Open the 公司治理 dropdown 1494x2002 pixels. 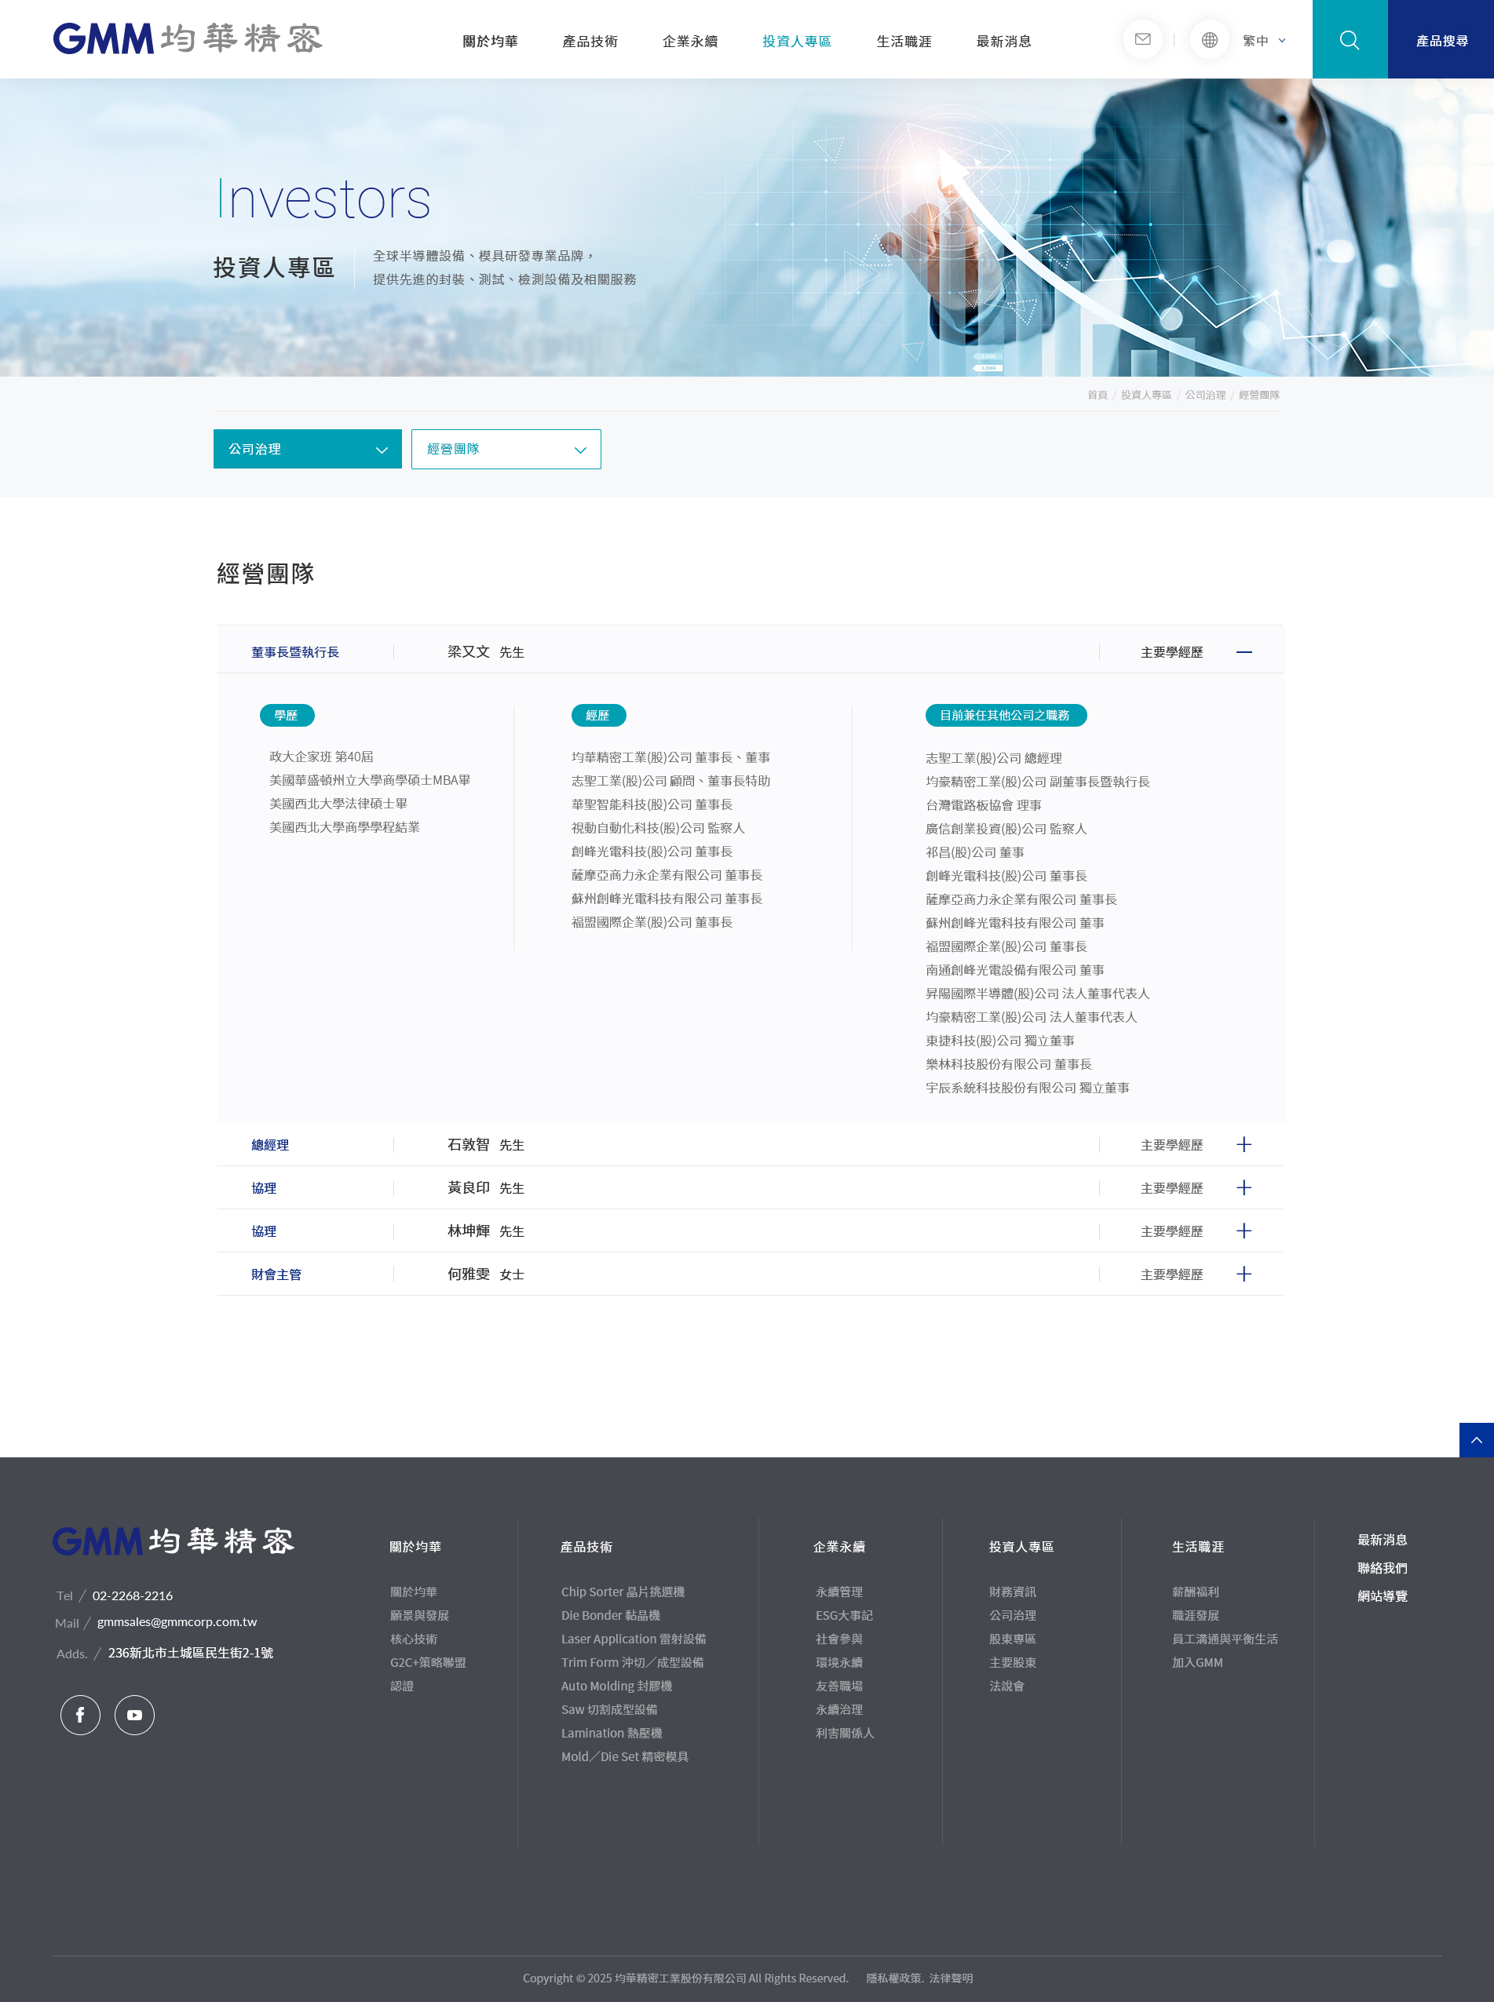[x=308, y=449]
